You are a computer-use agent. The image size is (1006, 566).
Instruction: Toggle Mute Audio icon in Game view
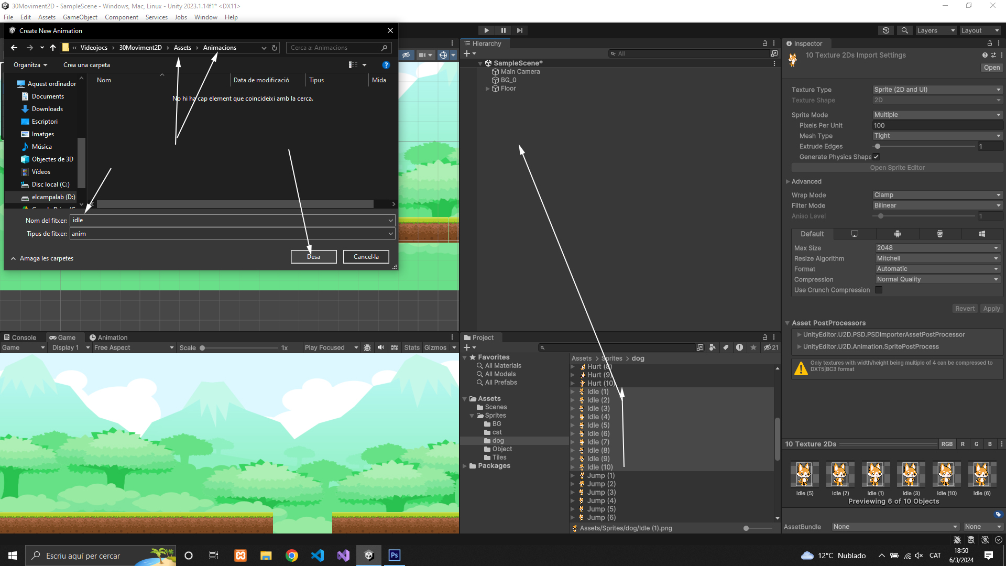click(381, 347)
